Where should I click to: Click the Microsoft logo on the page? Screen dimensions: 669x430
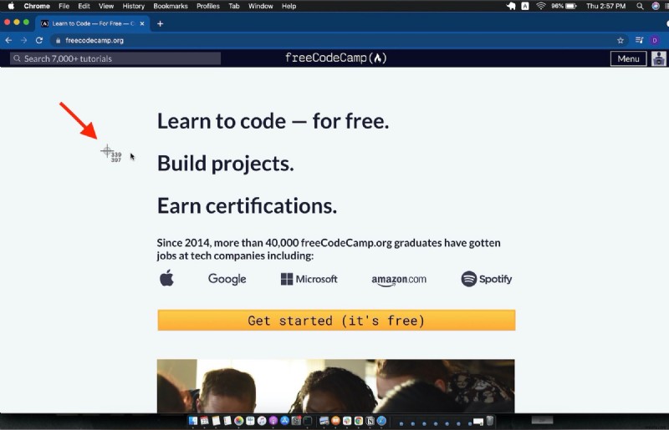coord(309,279)
